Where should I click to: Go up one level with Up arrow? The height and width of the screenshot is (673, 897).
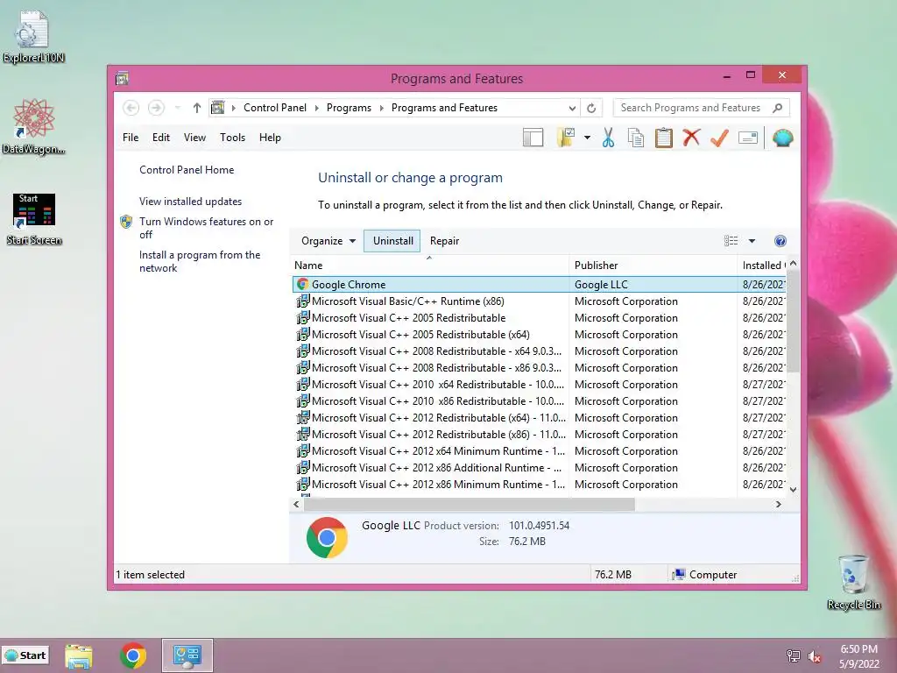[197, 108]
